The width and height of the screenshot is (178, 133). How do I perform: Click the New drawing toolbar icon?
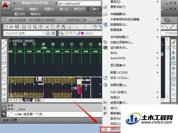coord(6,27)
